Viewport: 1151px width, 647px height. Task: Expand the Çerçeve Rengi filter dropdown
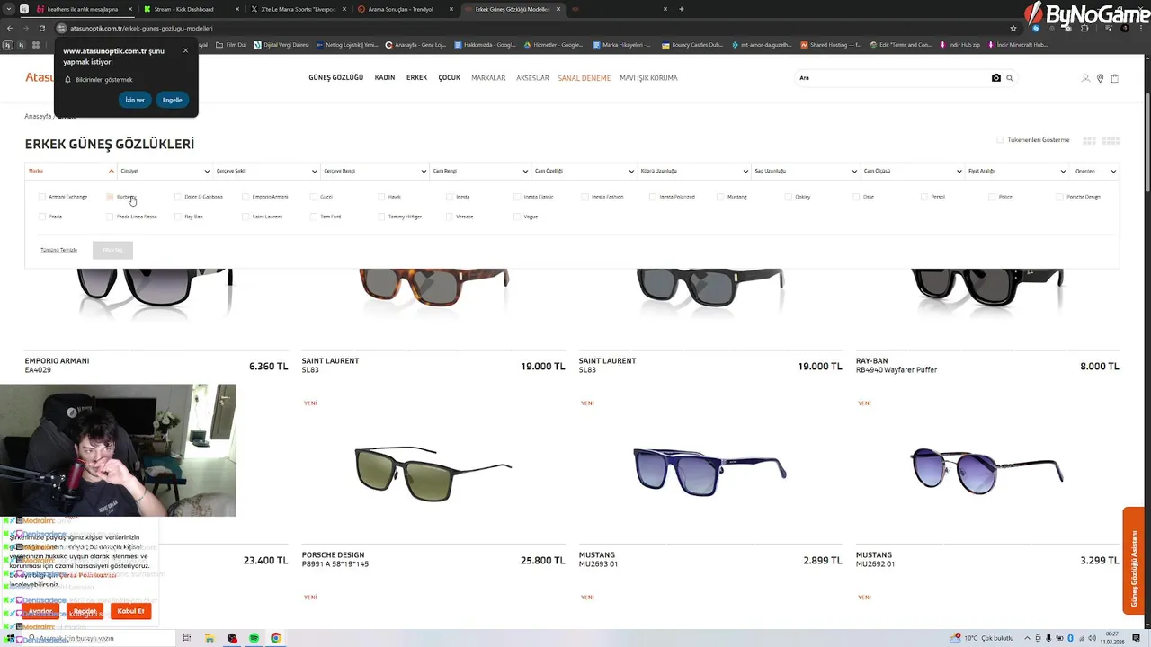tap(375, 171)
